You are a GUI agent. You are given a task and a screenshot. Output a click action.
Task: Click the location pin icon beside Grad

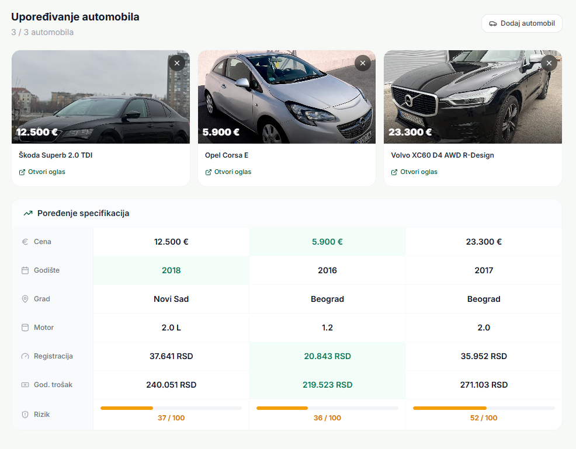coord(25,299)
